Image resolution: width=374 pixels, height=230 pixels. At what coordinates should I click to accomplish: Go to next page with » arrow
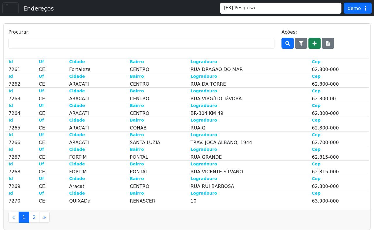click(x=44, y=217)
